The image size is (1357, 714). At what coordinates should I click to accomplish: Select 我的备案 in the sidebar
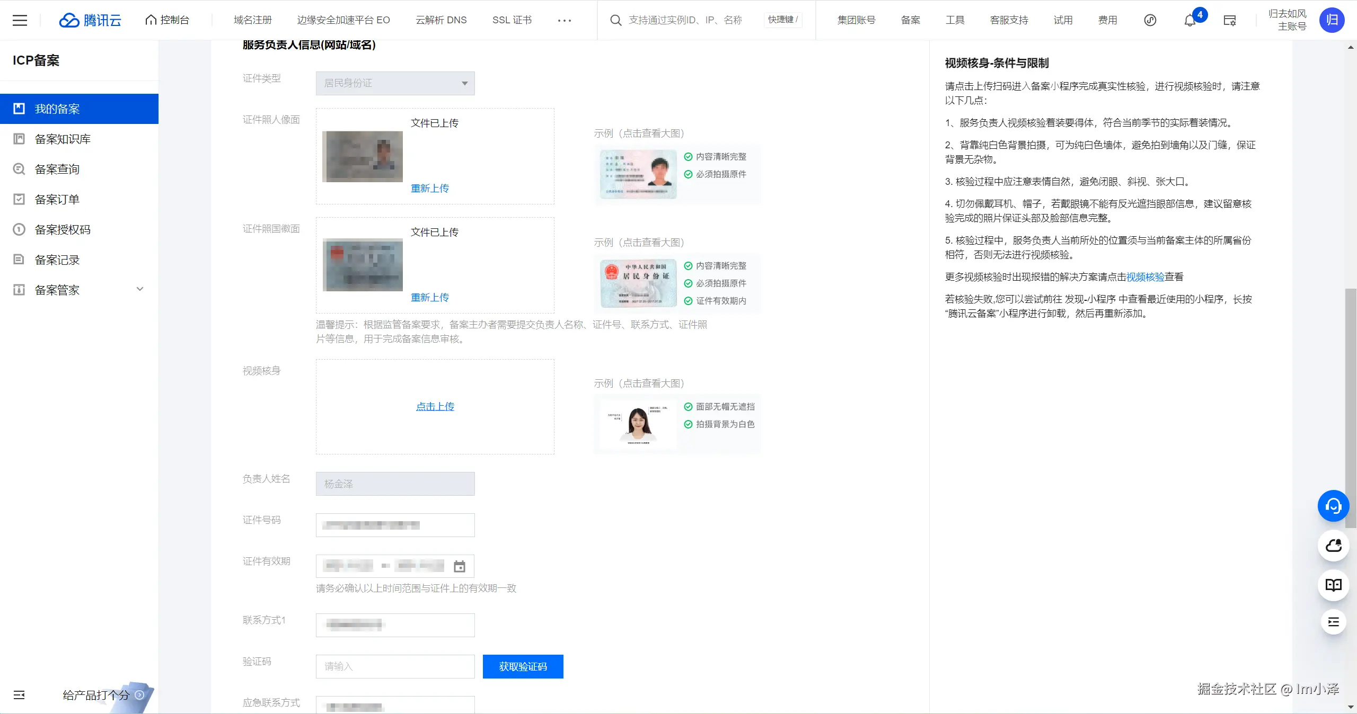tap(58, 109)
